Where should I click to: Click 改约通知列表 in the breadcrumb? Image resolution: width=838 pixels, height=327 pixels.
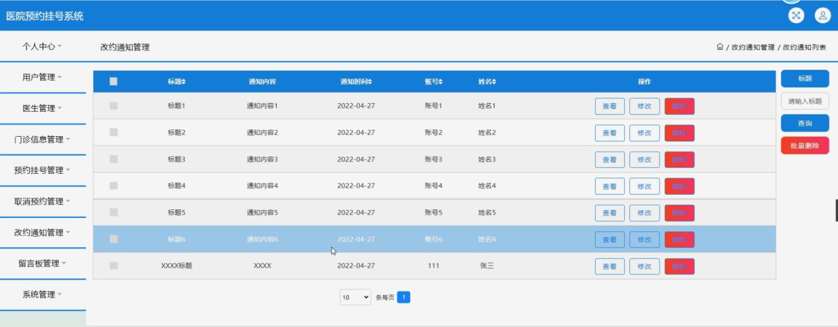click(x=804, y=48)
